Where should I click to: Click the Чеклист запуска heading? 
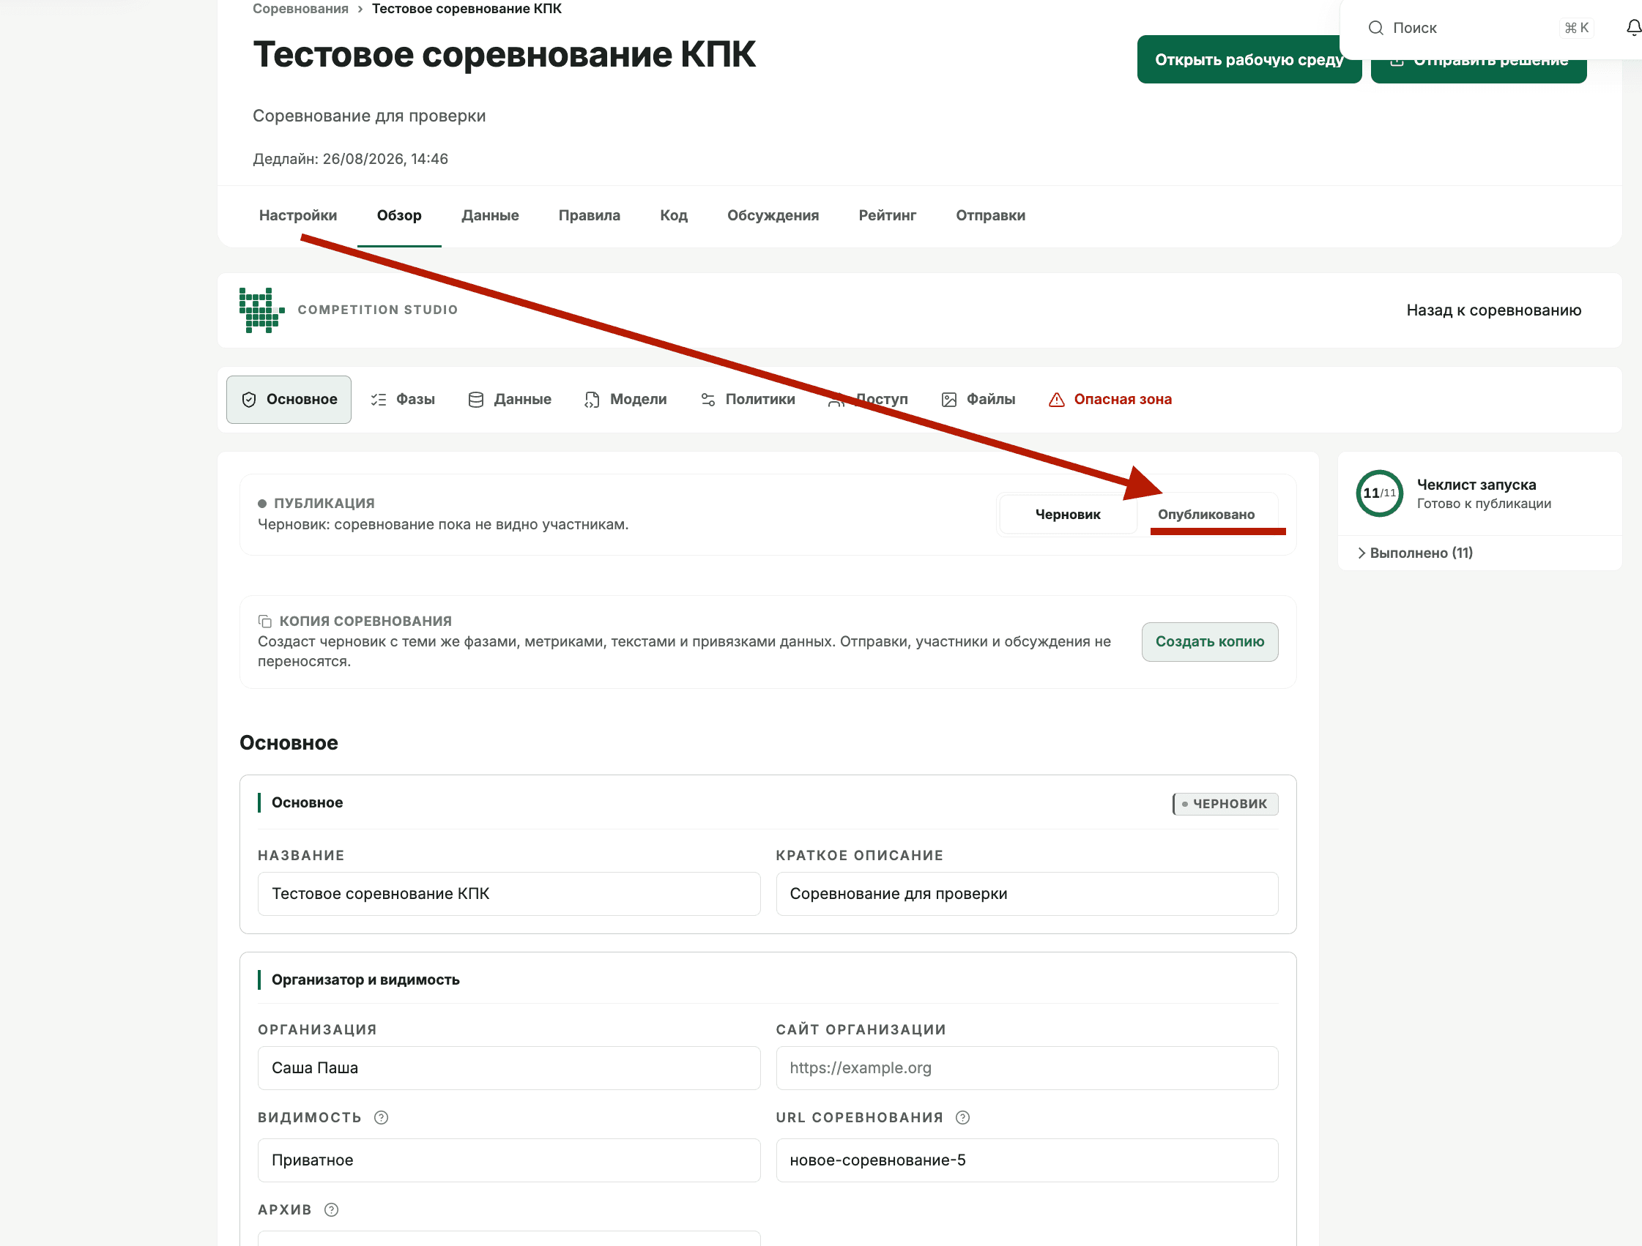click(x=1476, y=485)
